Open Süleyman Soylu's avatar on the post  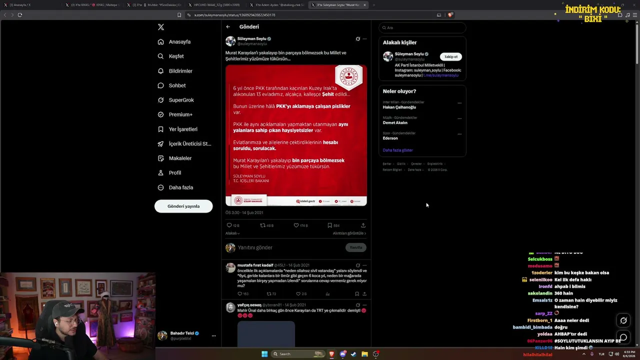230,41
